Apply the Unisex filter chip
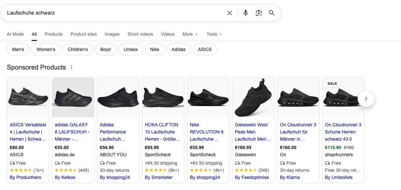Image resolution: width=401 pixels, height=190 pixels. click(x=131, y=49)
